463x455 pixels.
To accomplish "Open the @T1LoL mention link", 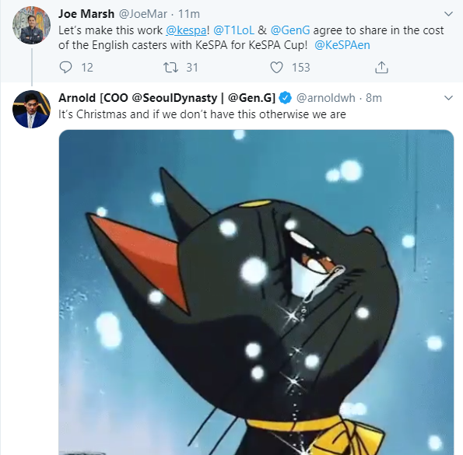I will [x=233, y=30].
